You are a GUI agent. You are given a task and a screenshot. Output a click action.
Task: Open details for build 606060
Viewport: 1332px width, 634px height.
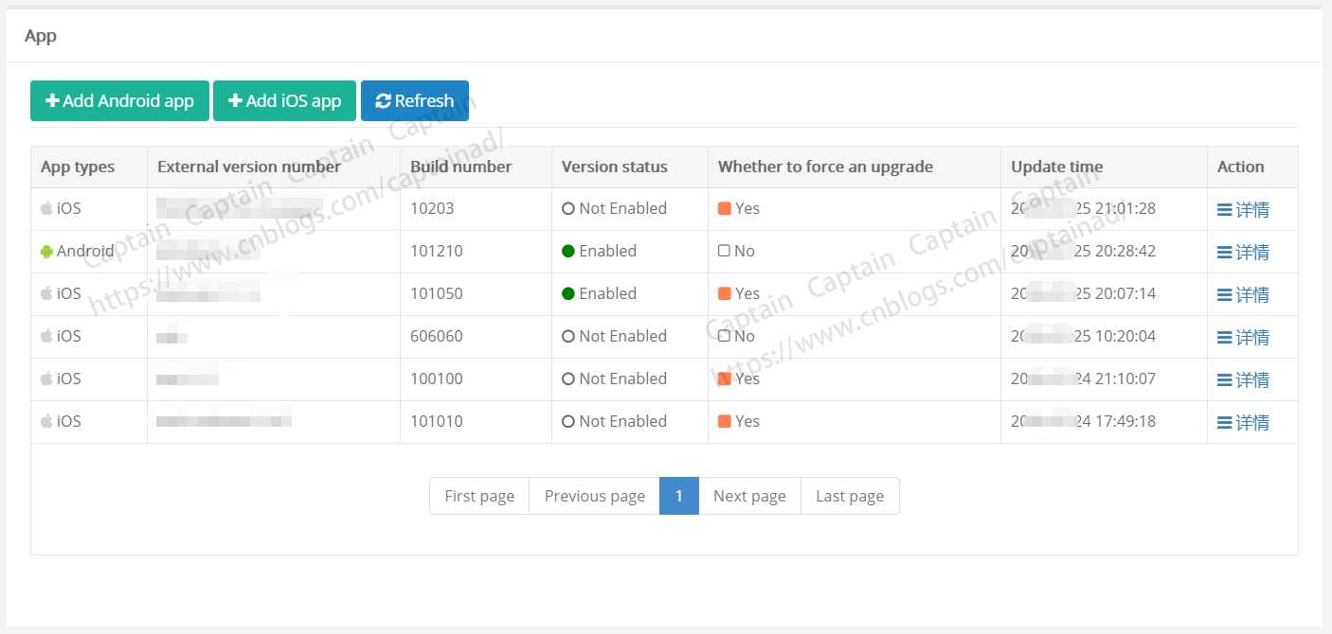click(1243, 337)
